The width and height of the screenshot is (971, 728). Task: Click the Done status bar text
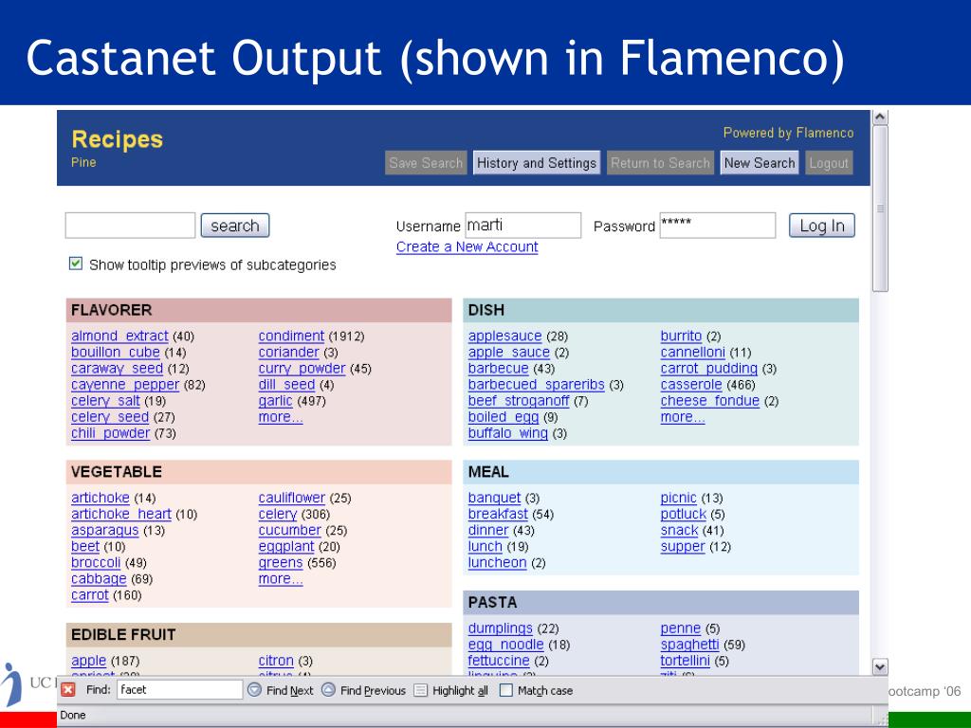[x=72, y=715]
